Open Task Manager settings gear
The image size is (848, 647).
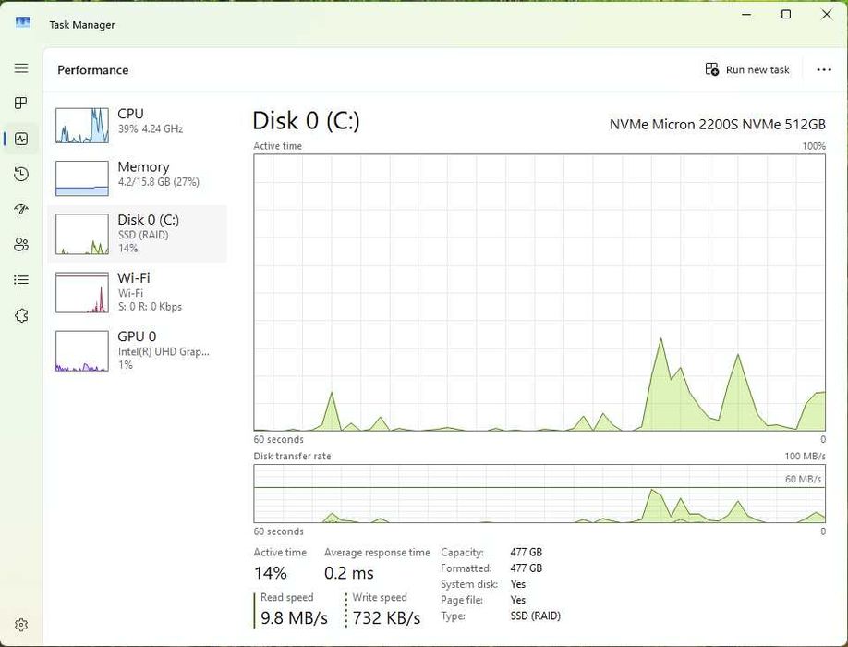coord(21,625)
